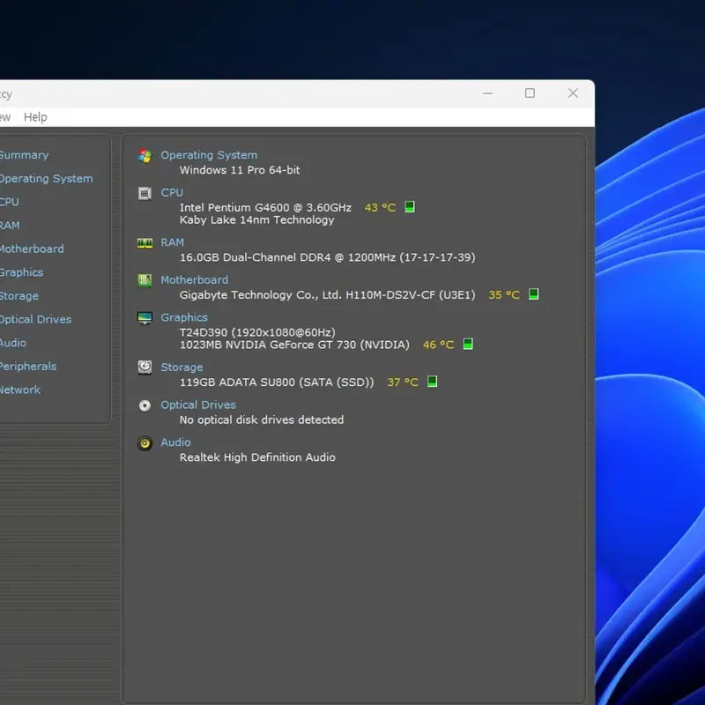Image resolution: width=705 pixels, height=705 pixels.
Task: Close the Speccy window
Action: (573, 93)
